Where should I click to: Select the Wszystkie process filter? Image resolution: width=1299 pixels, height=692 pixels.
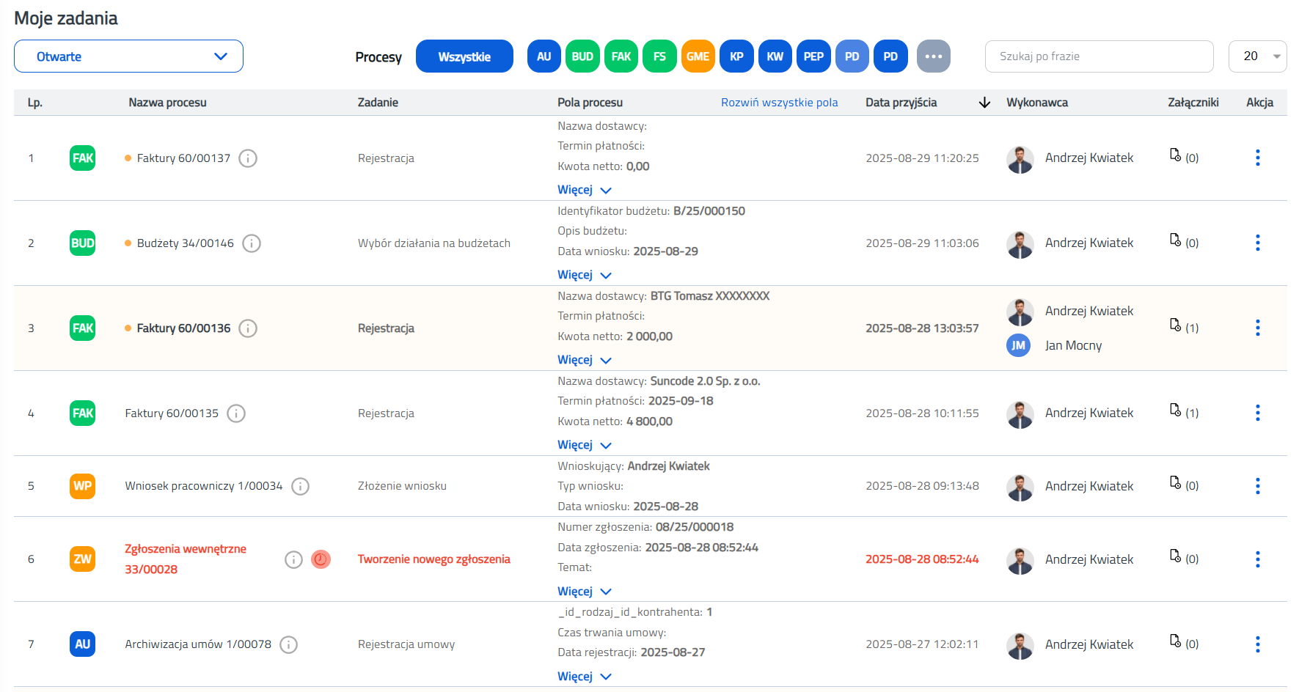point(464,56)
